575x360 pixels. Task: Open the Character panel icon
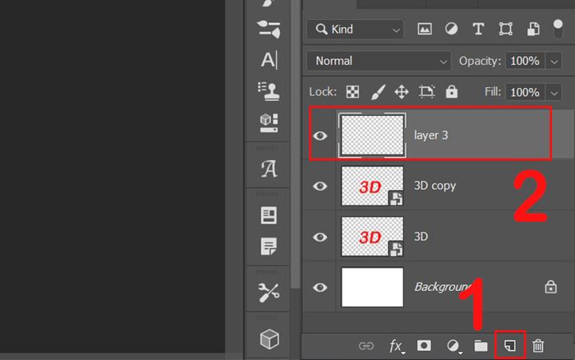pyautogui.click(x=269, y=60)
